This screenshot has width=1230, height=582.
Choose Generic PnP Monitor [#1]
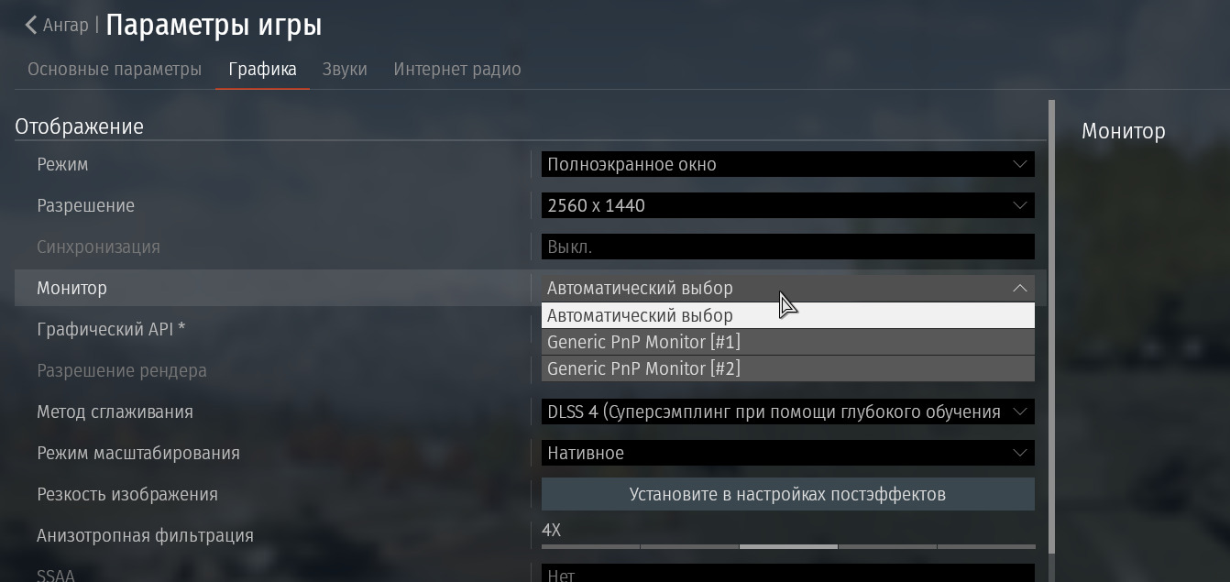[788, 342]
